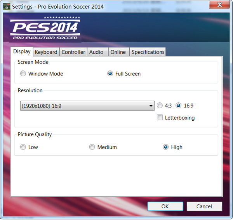233x220 pixels.
Task: Switch to the Audio tab
Action: [x=97, y=52]
